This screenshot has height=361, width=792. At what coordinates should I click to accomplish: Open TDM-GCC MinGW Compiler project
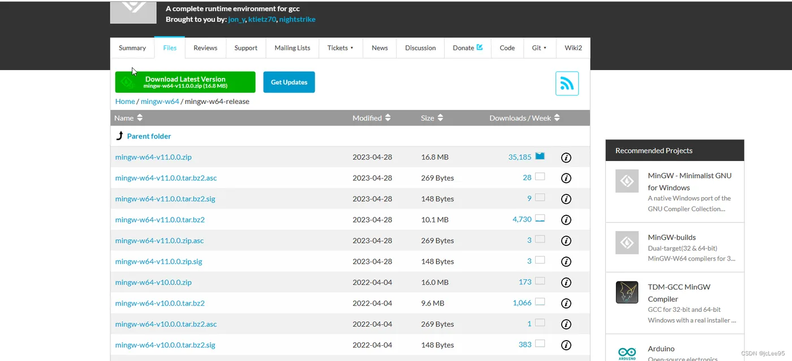679,293
